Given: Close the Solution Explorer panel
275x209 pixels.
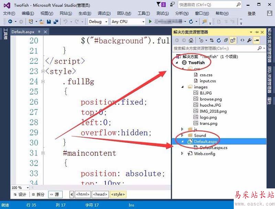Looking at the screenshot, I should [262, 32].
